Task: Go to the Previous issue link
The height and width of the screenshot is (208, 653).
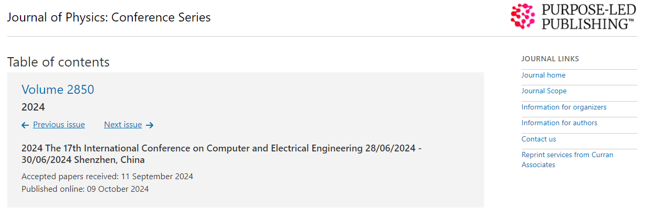Action: click(x=59, y=125)
